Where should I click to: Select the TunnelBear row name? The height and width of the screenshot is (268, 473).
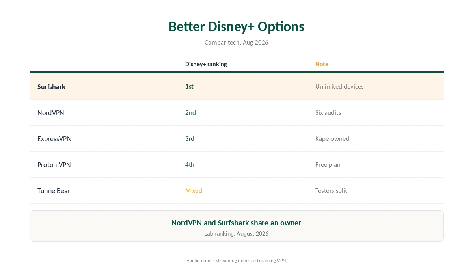54,190
